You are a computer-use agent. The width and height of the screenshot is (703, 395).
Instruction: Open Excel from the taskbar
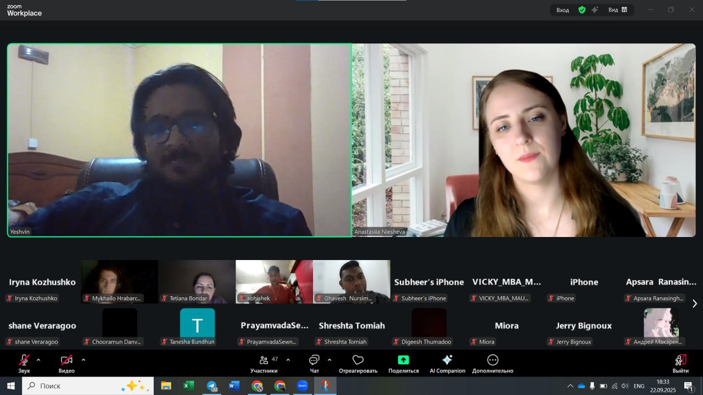[x=188, y=386]
